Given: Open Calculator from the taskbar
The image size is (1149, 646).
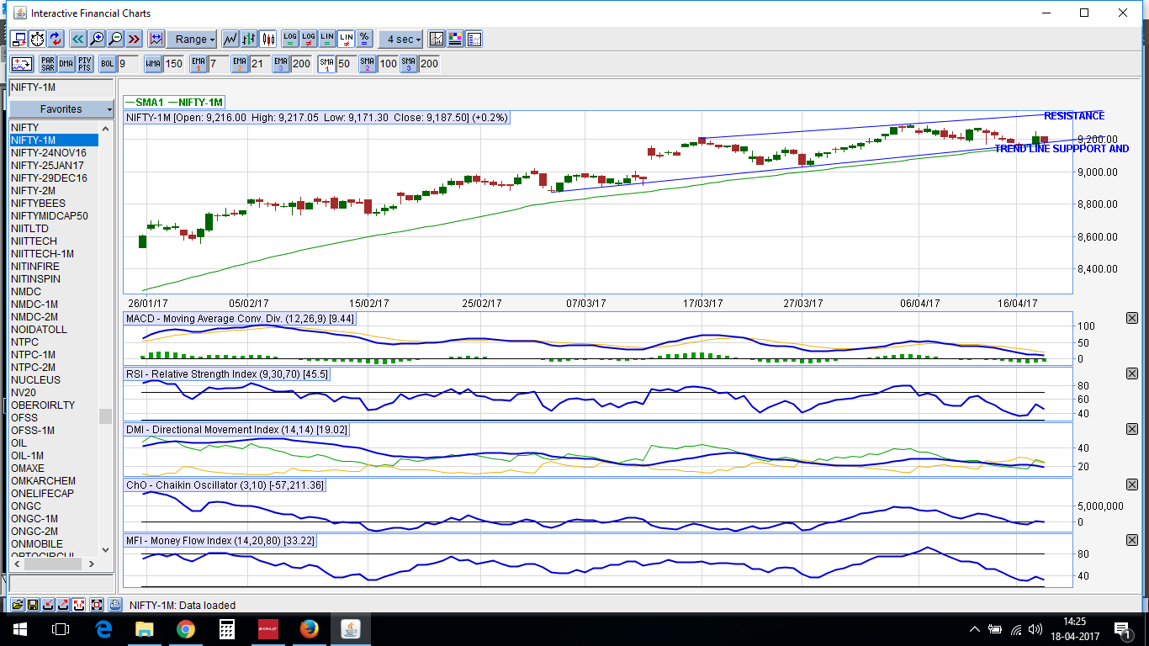Looking at the screenshot, I should [226, 629].
